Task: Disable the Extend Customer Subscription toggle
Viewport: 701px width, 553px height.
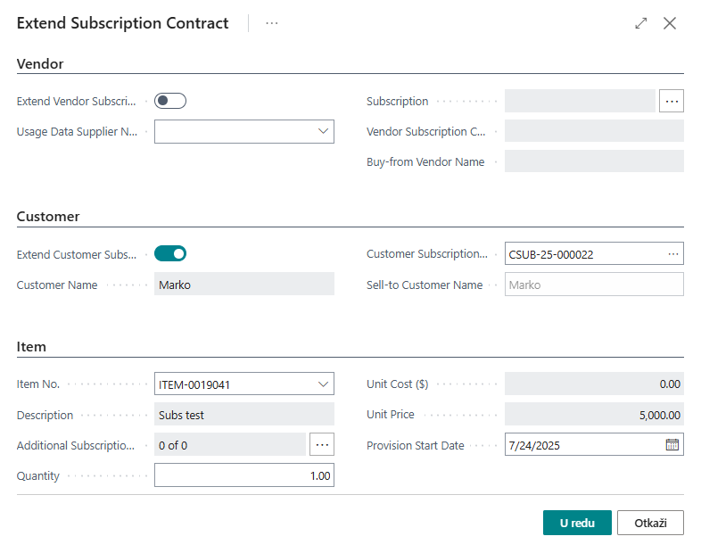Action: pos(170,254)
